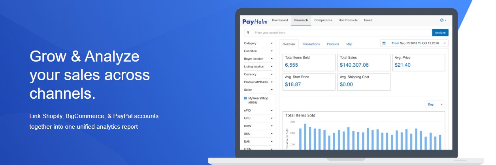The image size is (496, 165).
Task: Click the Total Items Sold value 6,555
Action: [292, 65]
